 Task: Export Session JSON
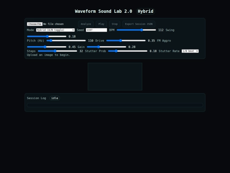[139, 24]
